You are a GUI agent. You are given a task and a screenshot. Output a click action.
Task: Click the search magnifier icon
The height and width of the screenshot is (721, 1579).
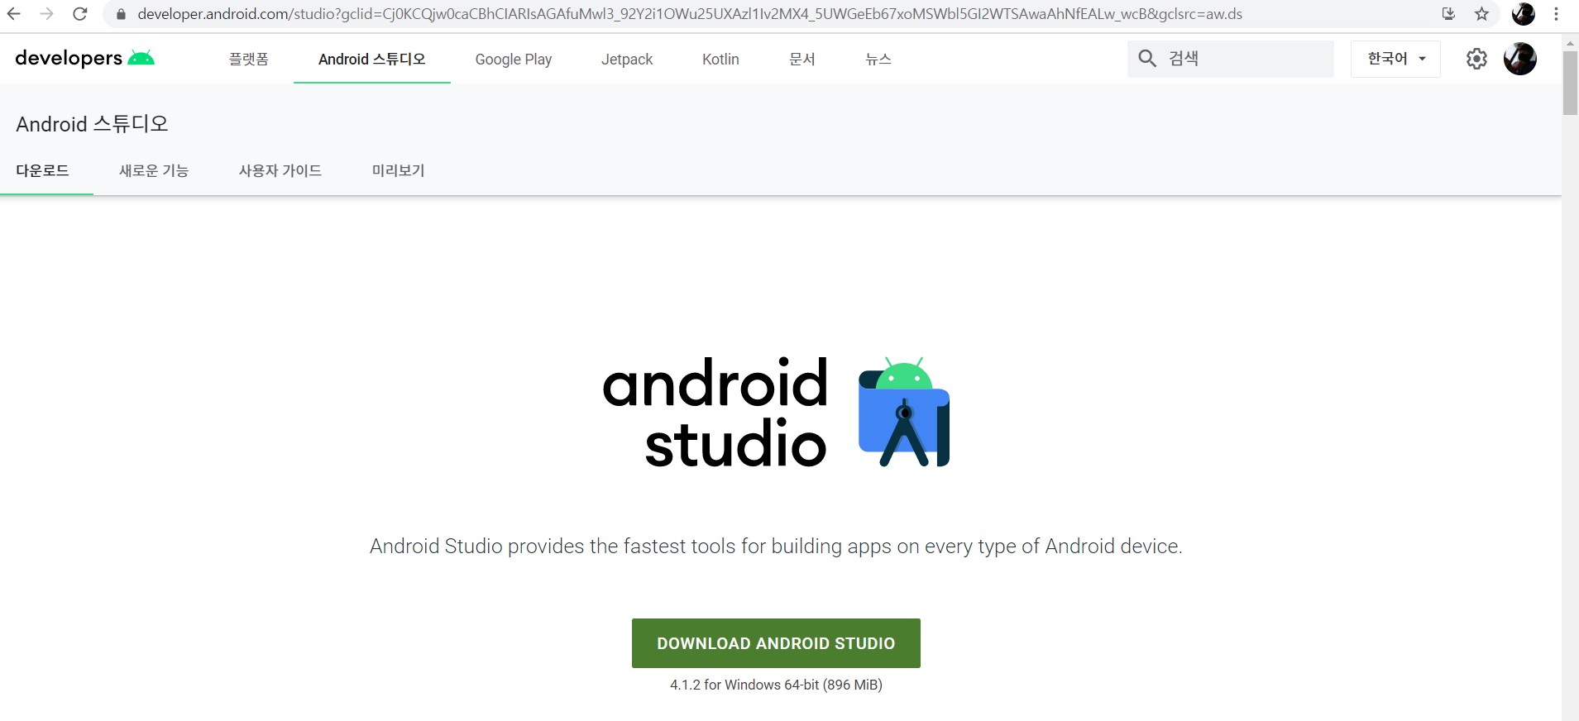click(x=1147, y=58)
